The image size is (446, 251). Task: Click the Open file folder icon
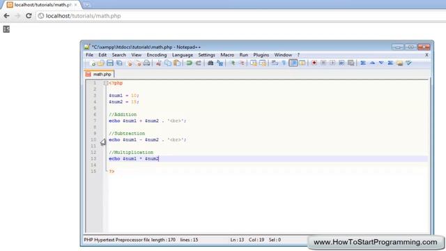tap(101, 63)
